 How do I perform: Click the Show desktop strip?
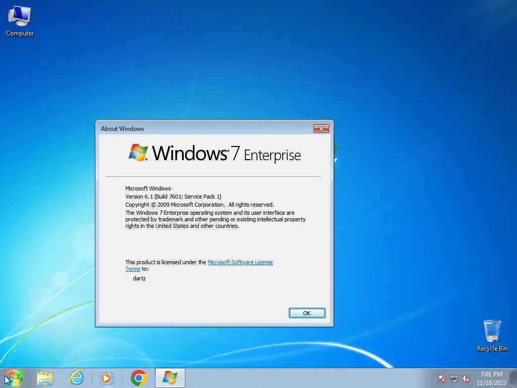click(513, 378)
